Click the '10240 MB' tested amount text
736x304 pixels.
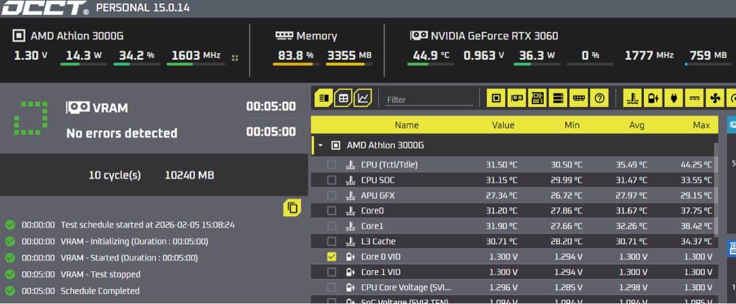coord(189,175)
